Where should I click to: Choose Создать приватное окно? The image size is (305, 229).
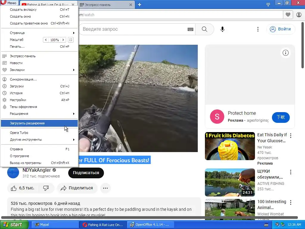pos(39,23)
